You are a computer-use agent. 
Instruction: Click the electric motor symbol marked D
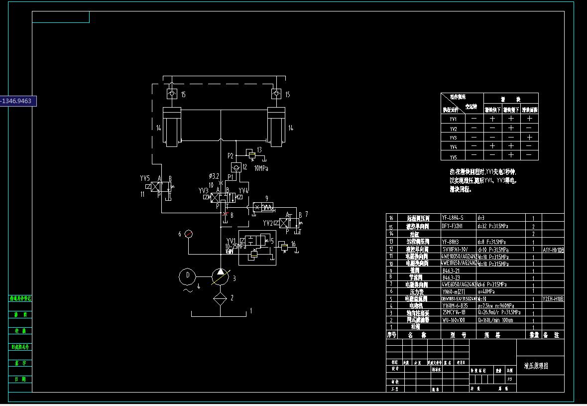tap(187, 275)
